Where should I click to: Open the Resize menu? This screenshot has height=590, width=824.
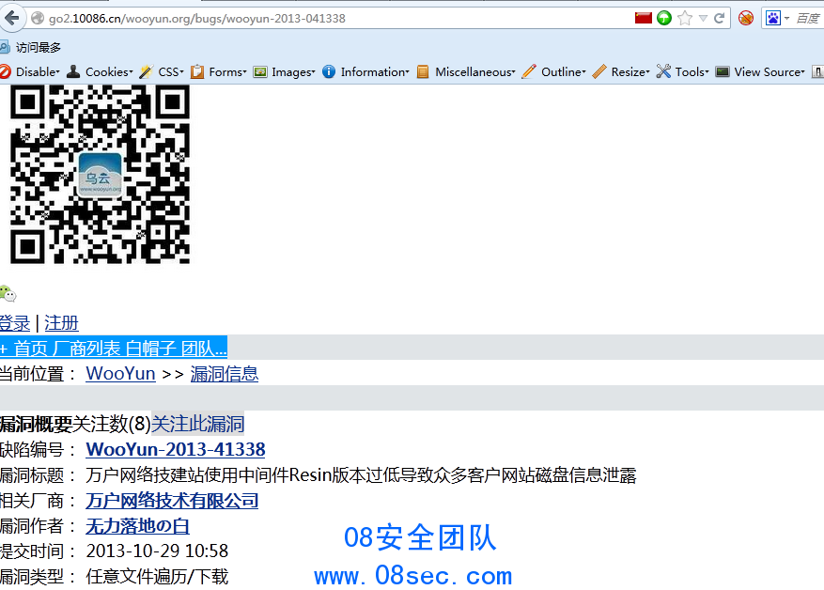(621, 71)
